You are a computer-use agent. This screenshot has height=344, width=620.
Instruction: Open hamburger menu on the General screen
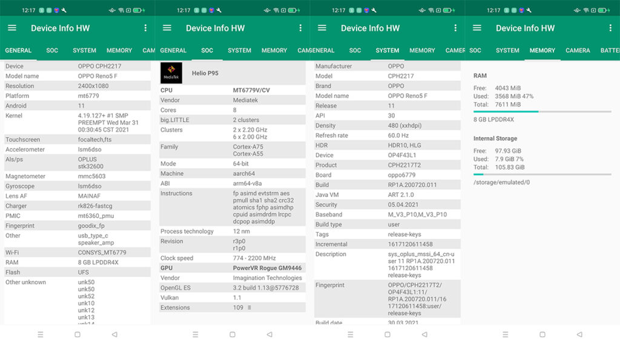(12, 28)
